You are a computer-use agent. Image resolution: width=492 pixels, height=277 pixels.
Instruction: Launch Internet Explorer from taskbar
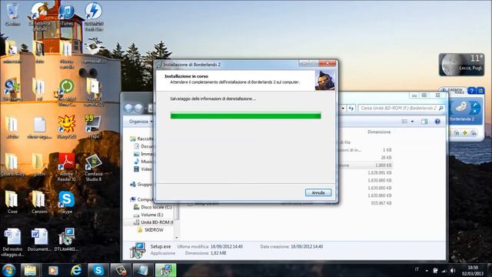tap(76, 270)
